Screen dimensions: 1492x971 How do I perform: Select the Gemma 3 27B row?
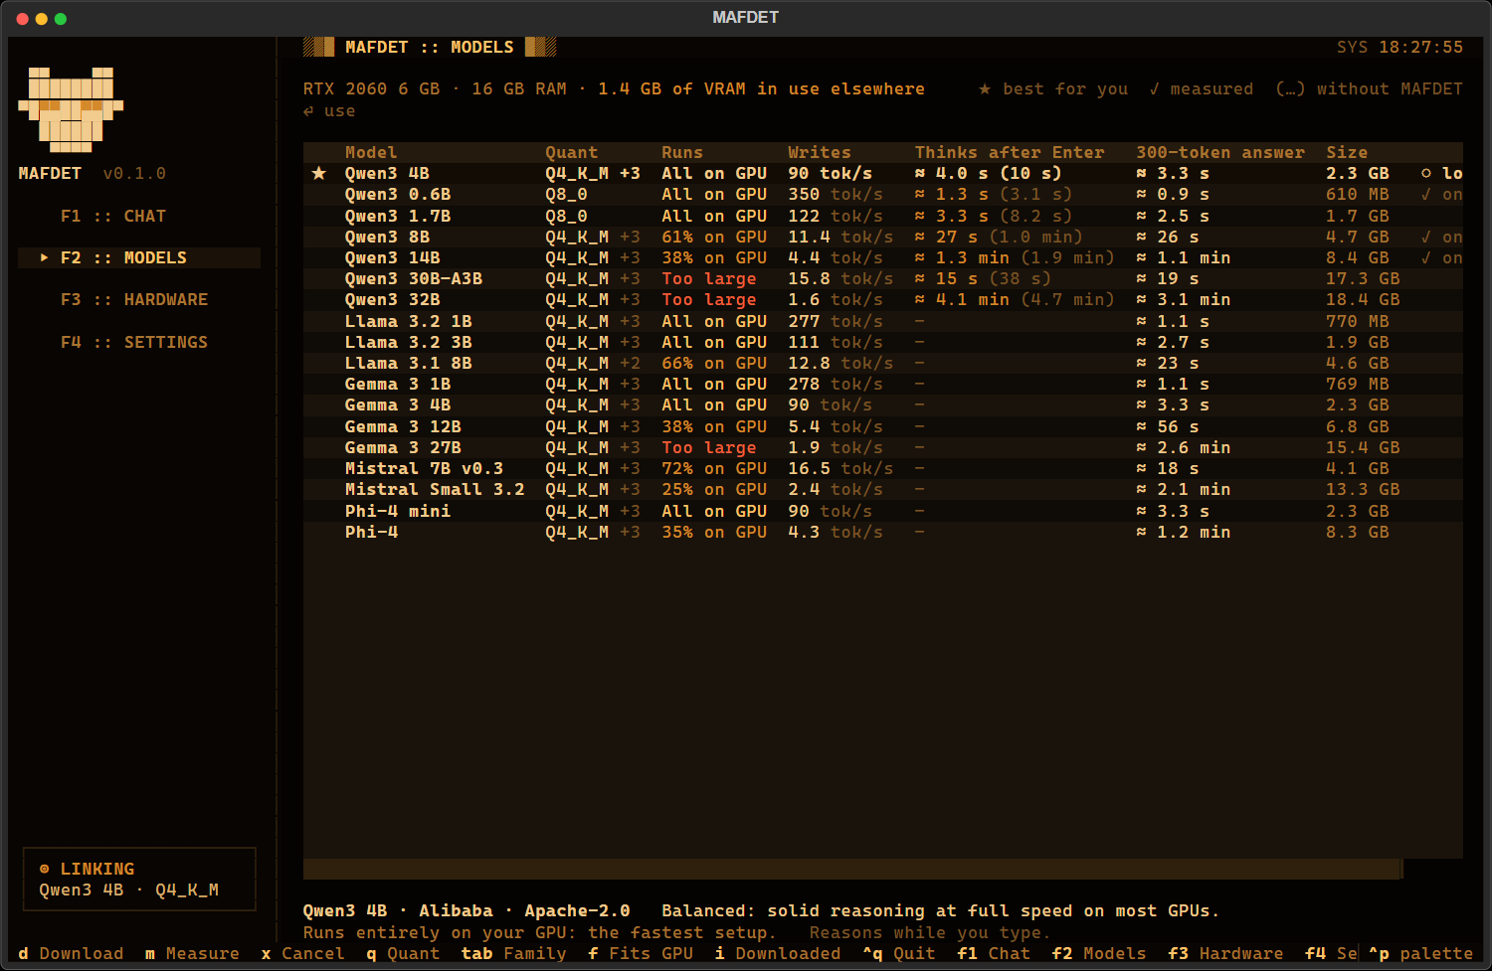(883, 447)
